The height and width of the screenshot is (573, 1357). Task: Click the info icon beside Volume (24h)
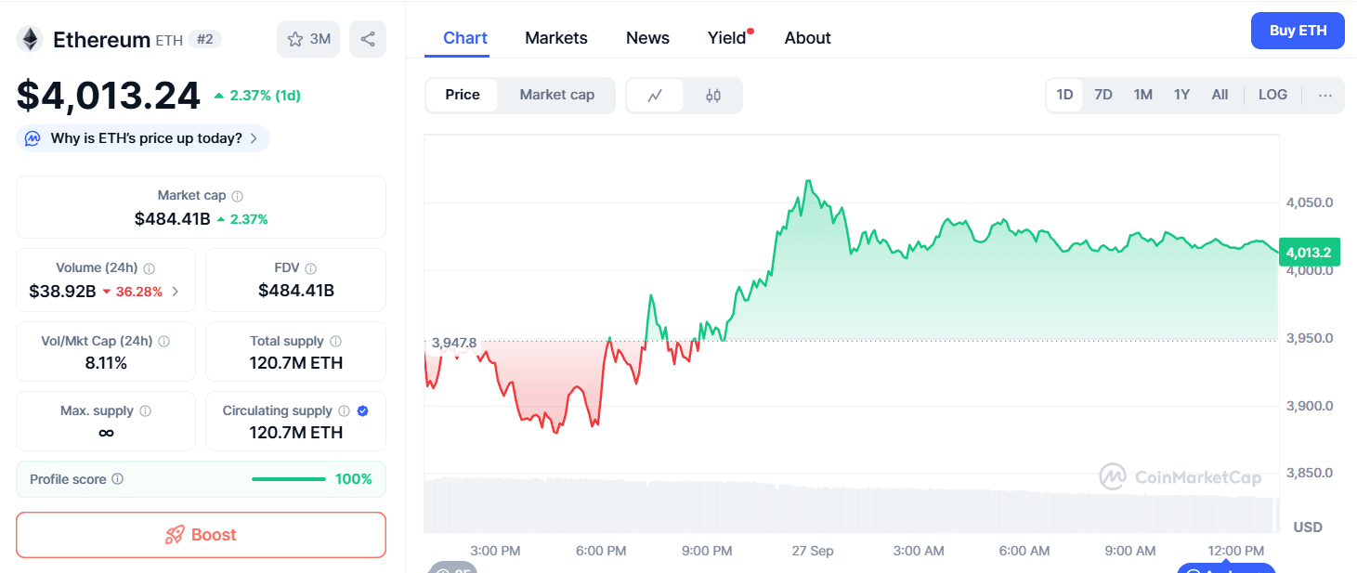[150, 268]
